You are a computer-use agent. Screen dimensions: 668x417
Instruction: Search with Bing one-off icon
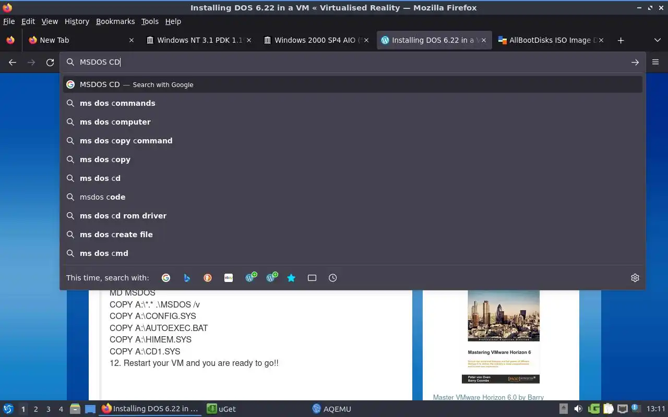pos(187,278)
